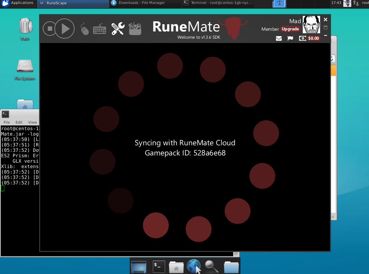This screenshot has width=369, height=274.
Task: Open the Edit menu in Terminal
Action: [x=19, y=122]
